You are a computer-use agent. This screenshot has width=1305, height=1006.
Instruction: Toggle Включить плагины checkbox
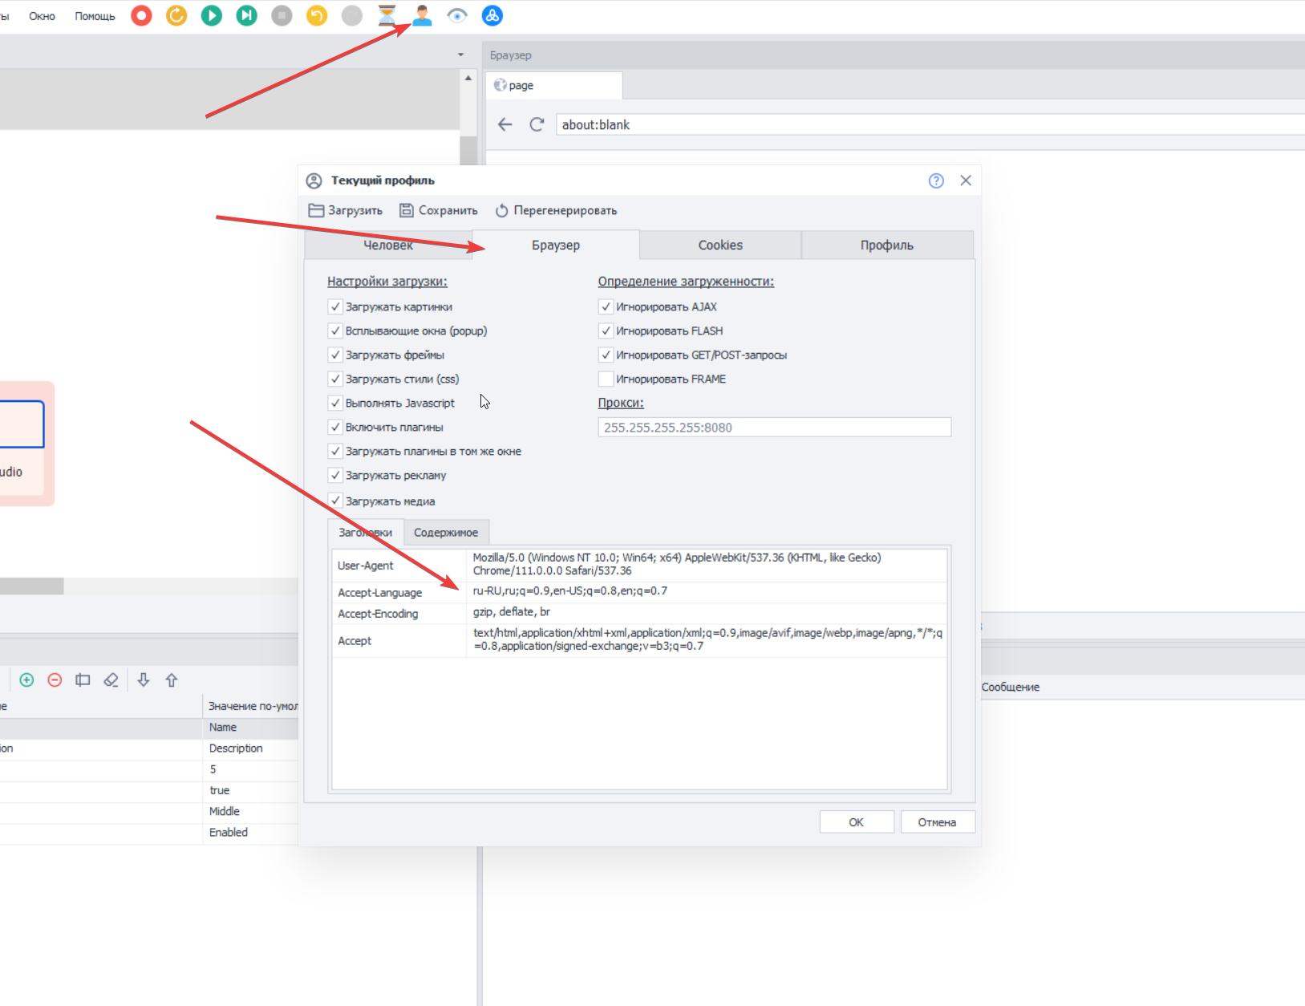pos(335,427)
